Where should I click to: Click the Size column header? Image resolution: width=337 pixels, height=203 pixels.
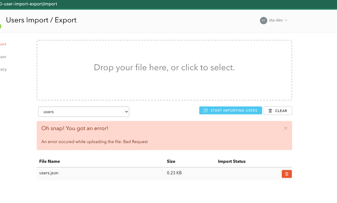[x=171, y=161]
